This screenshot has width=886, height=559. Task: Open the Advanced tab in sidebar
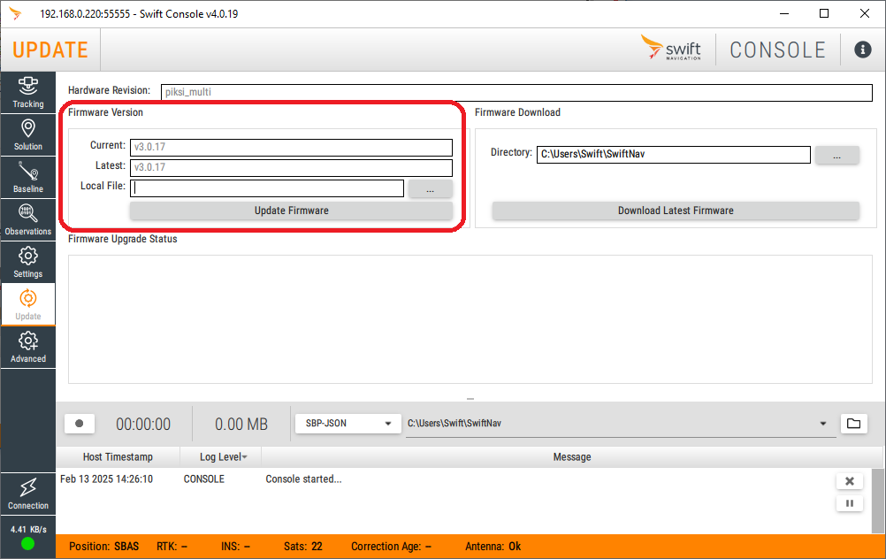pos(27,347)
